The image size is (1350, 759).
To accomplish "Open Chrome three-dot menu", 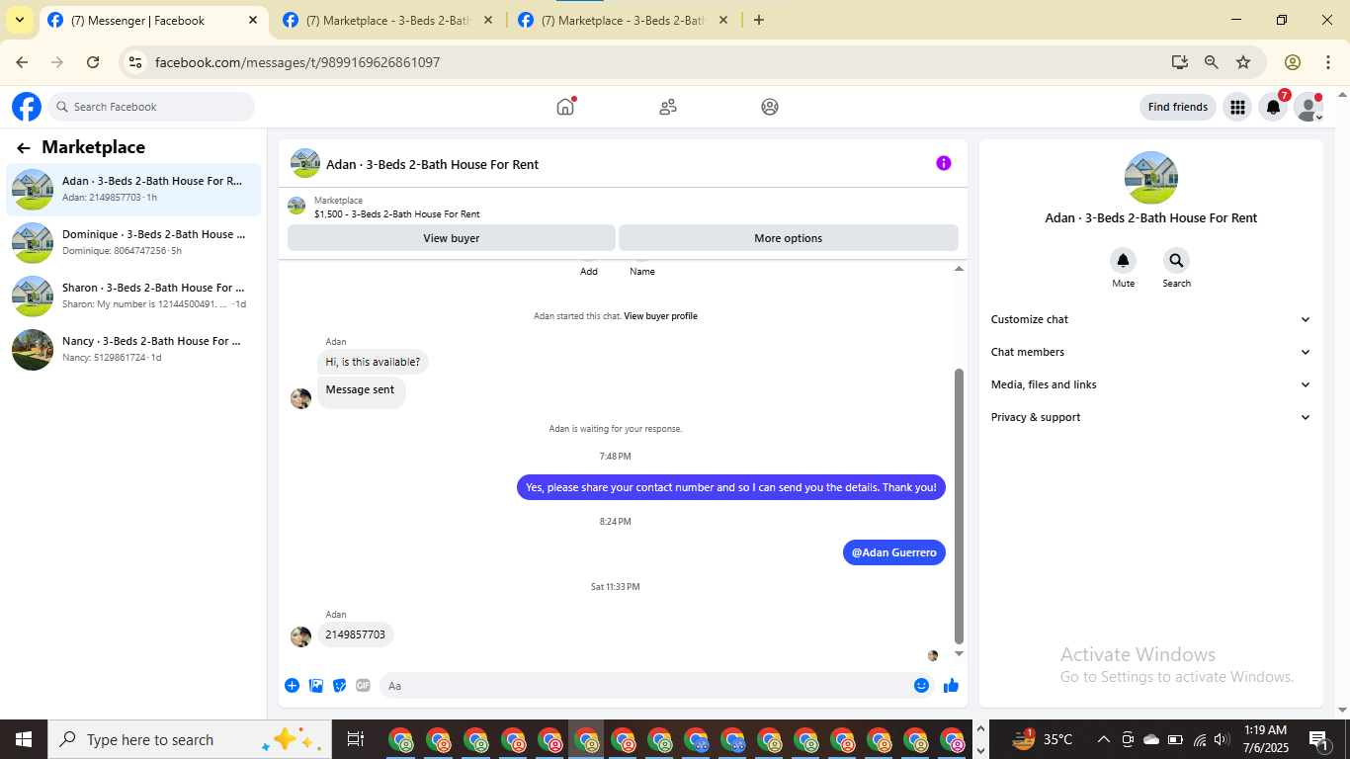I will pos(1328,62).
